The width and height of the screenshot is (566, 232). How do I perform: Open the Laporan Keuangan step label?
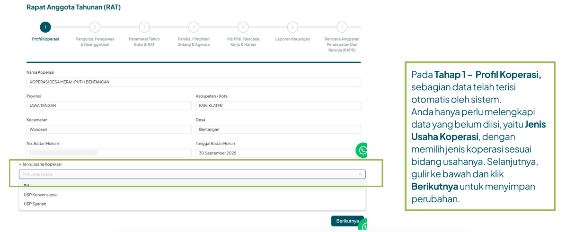point(292,39)
